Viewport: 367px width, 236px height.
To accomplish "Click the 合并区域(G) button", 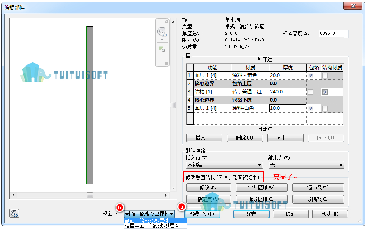I will pyautogui.click(x=261, y=188).
